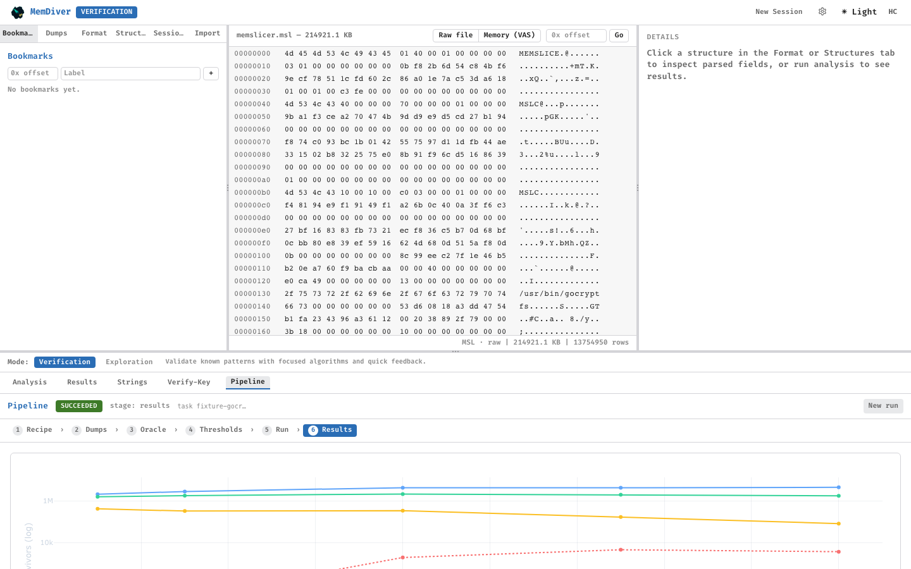The image size is (911, 569).
Task: Open the Dumps sidebar tab
Action: click(x=56, y=34)
